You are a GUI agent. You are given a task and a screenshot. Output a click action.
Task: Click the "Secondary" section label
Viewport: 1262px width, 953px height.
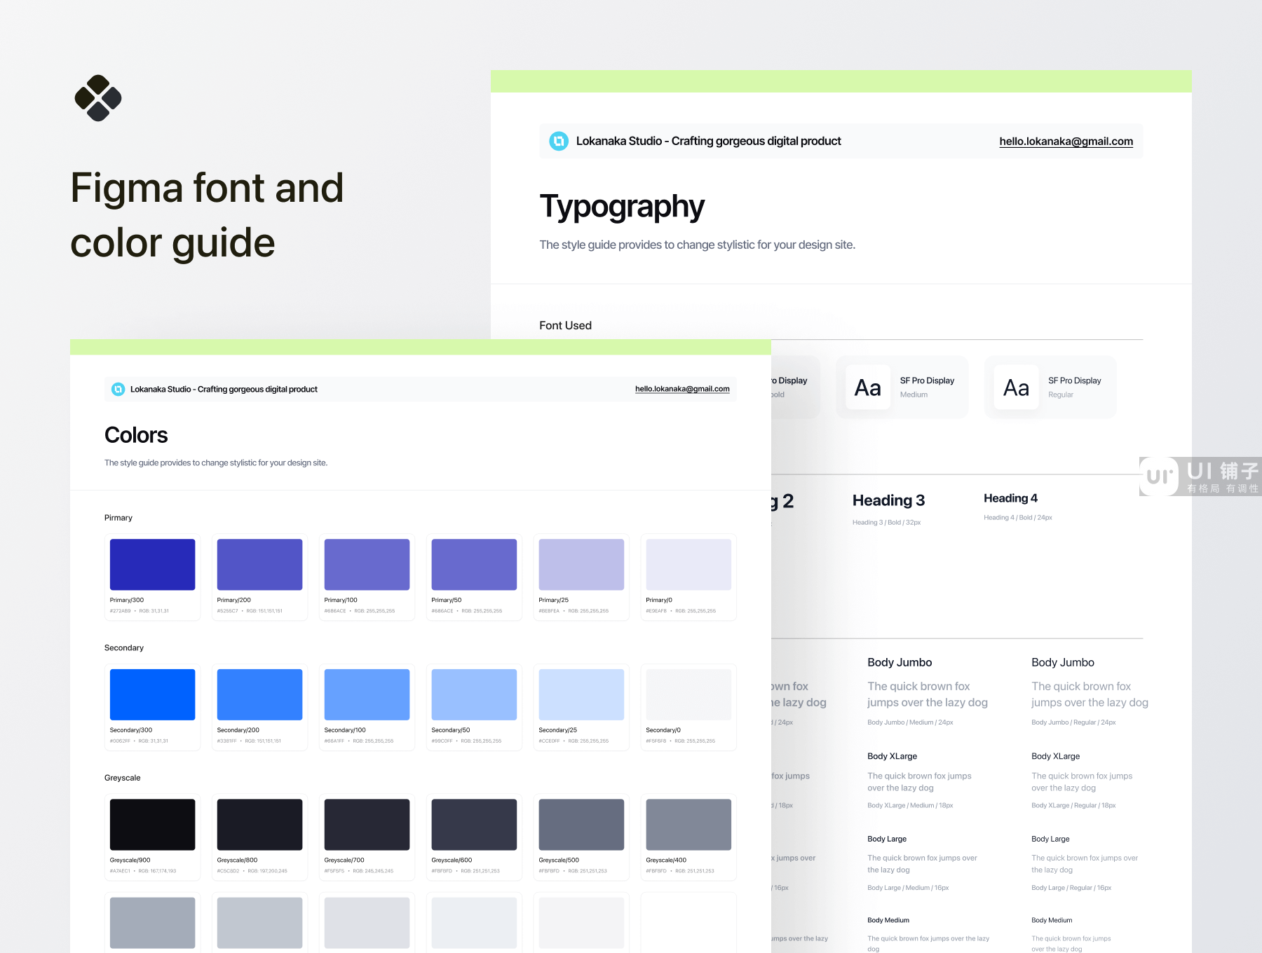pyautogui.click(x=123, y=647)
